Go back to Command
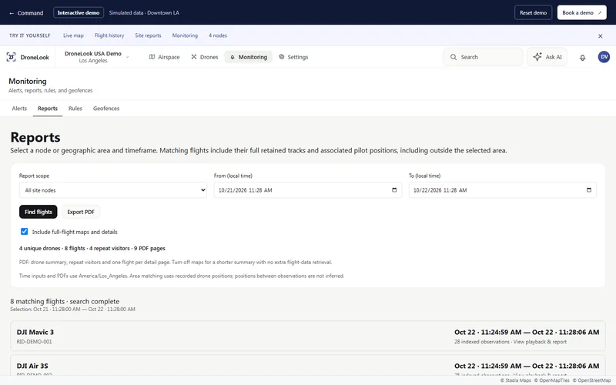Viewport: 616px width, 385px height. click(26, 13)
